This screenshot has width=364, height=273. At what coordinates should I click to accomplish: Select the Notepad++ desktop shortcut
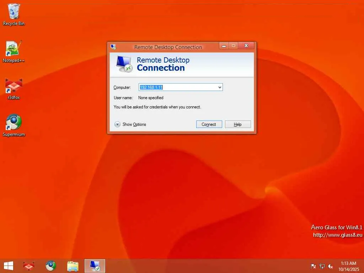tap(14, 52)
